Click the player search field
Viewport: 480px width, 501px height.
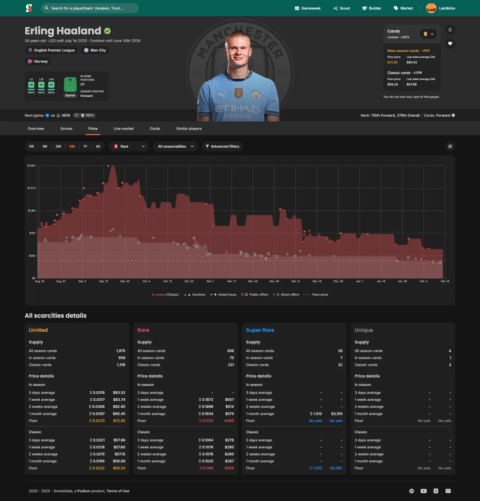90,8
